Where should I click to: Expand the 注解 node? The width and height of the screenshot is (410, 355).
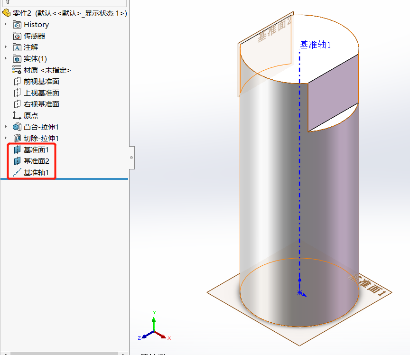6,47
